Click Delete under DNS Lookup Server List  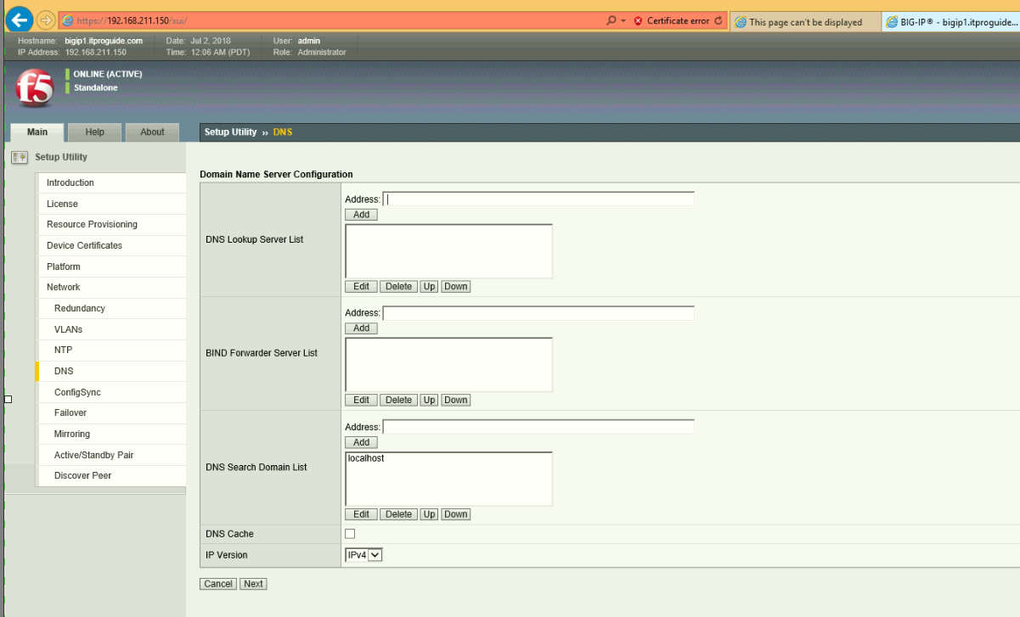pyautogui.click(x=398, y=287)
